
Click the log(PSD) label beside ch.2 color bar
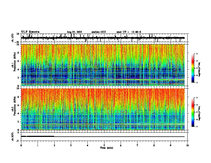(x=200, y=113)
